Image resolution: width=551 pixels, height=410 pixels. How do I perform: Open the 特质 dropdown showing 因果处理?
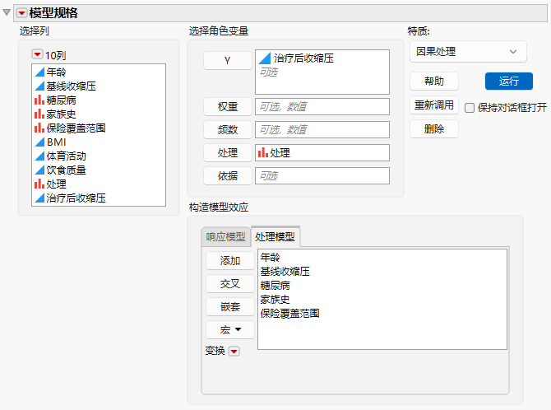[x=468, y=52]
